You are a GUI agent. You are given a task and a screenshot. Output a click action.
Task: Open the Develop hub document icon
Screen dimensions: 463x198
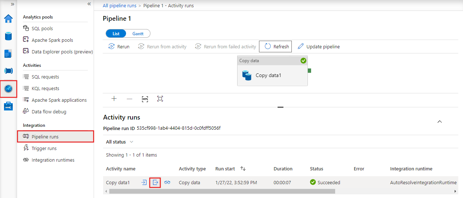8,53
